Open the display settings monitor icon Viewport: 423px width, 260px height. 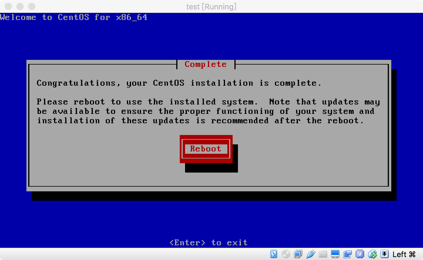tap(335, 254)
